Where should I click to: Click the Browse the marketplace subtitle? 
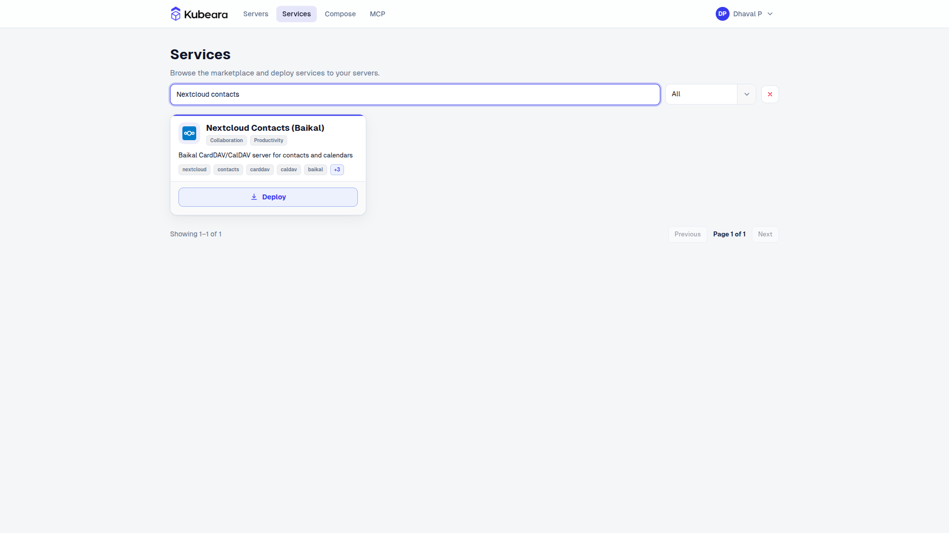click(275, 73)
